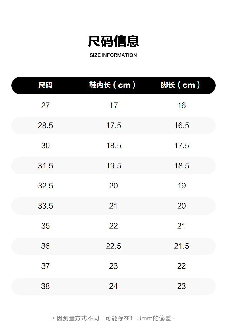
Task: Select the 尺码 column header
Action: coord(45,85)
